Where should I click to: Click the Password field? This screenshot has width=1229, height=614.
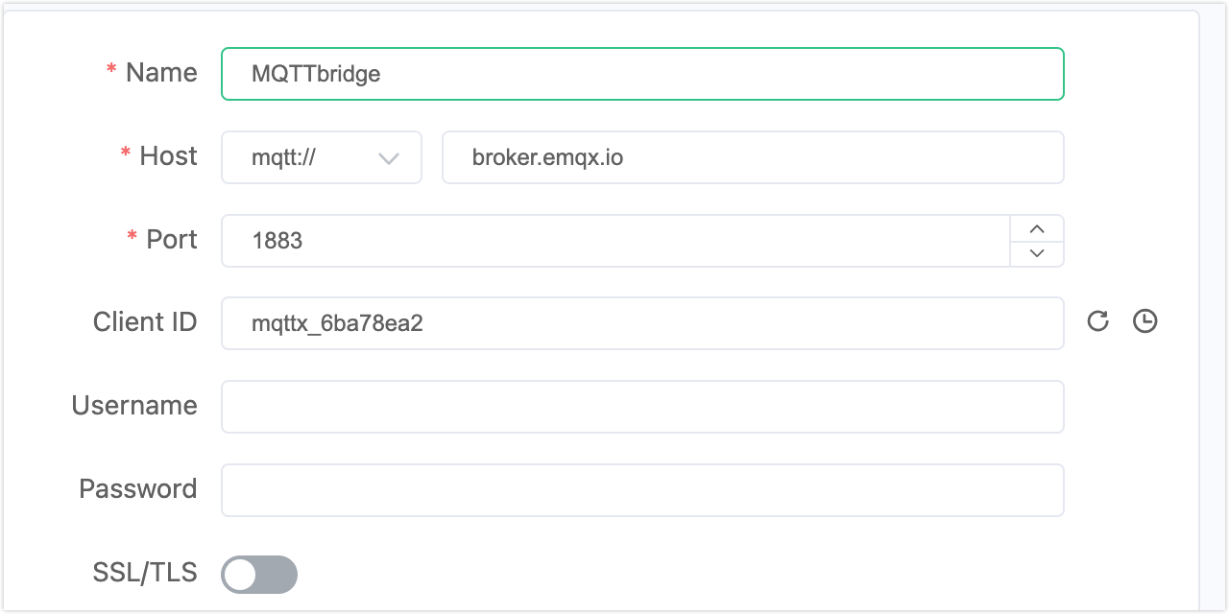pos(642,489)
